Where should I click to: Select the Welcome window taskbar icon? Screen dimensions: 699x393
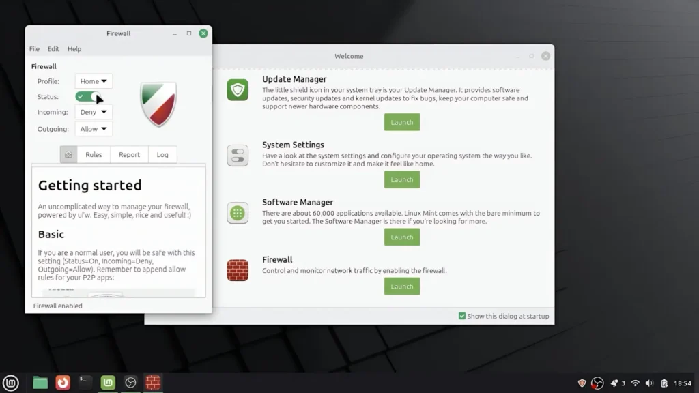(x=108, y=383)
